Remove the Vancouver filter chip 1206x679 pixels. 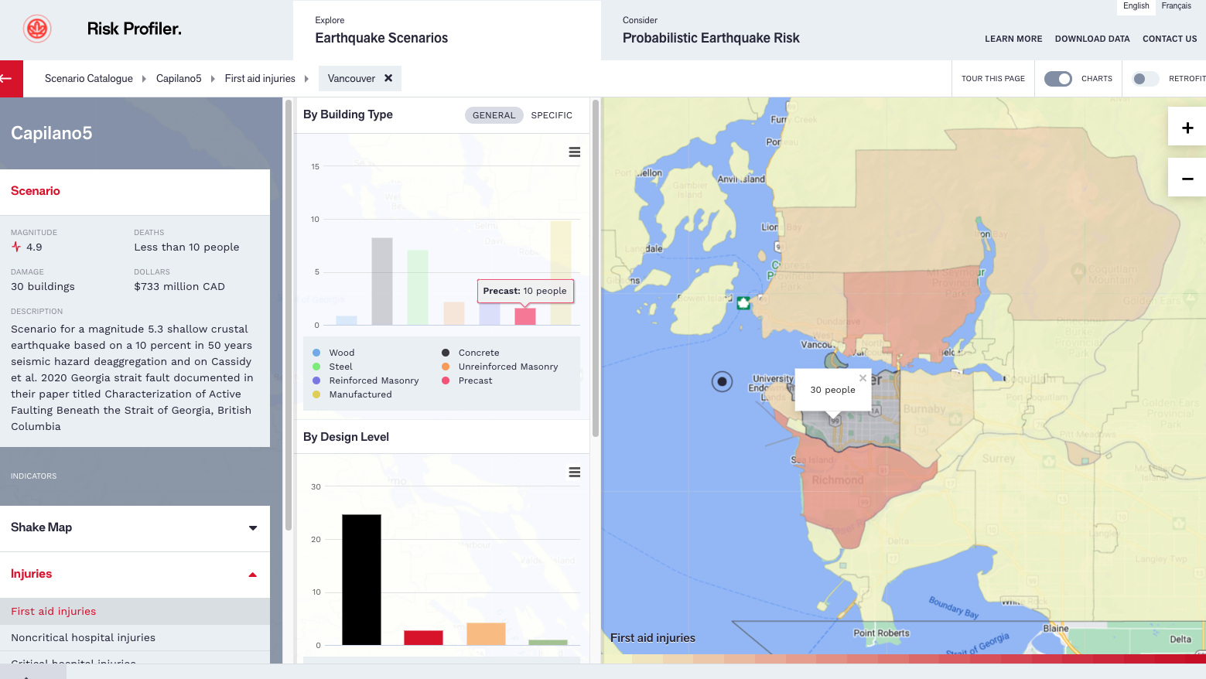click(389, 78)
